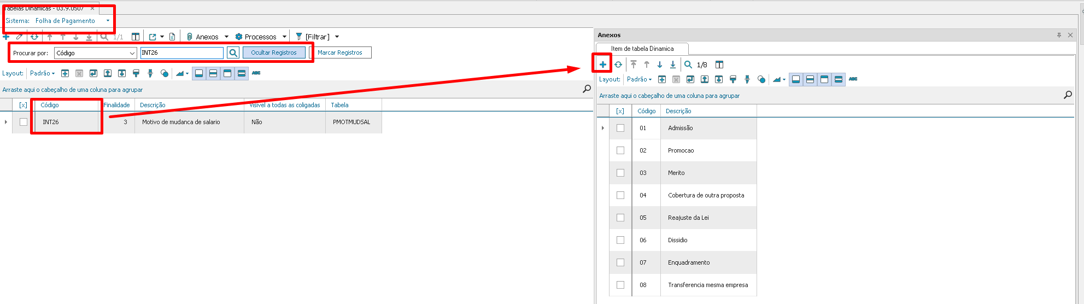Click the pin icon in main layout bar
This screenshot has width=1084, height=304.
(150, 73)
